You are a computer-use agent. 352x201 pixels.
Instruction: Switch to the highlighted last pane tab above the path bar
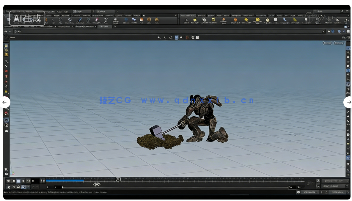pyautogui.click(x=104, y=26)
